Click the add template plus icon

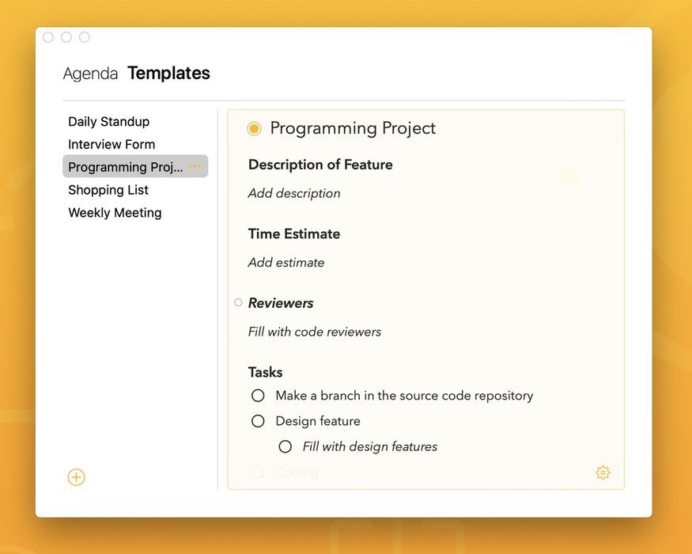[77, 477]
